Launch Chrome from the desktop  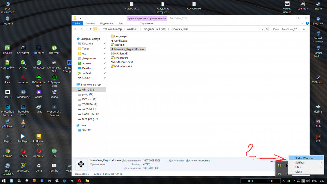point(8,153)
